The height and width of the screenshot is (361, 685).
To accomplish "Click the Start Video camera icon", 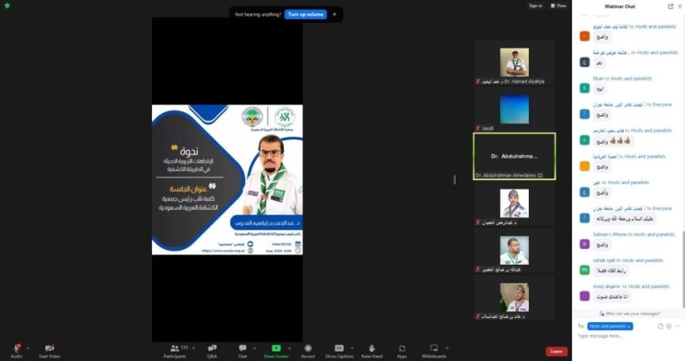I will point(49,347).
